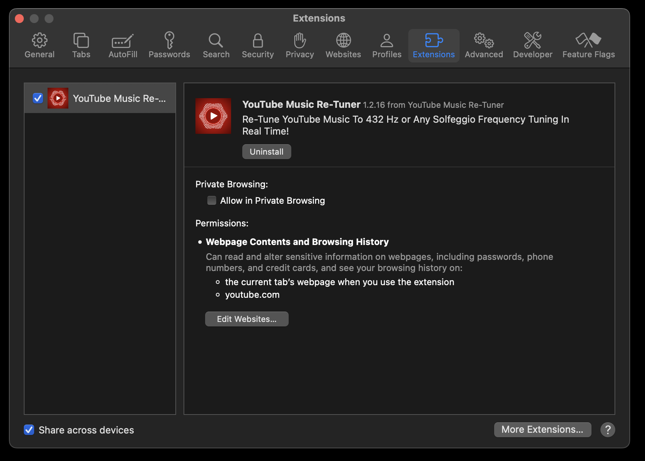Image resolution: width=645 pixels, height=461 pixels.
Task: Show Privacy hand icon pane
Action: point(299,41)
